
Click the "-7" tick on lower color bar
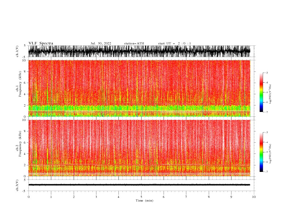click(266, 172)
